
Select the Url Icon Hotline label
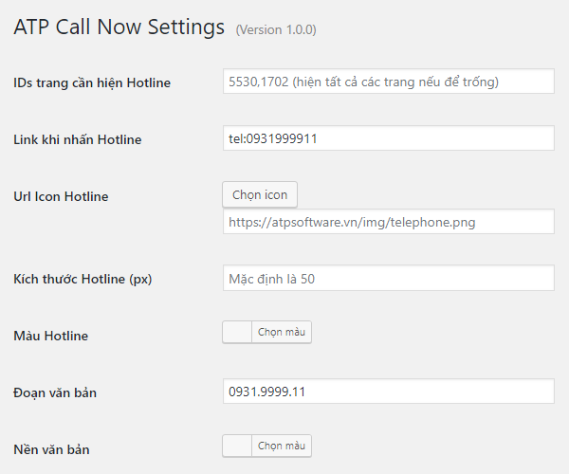61,196
